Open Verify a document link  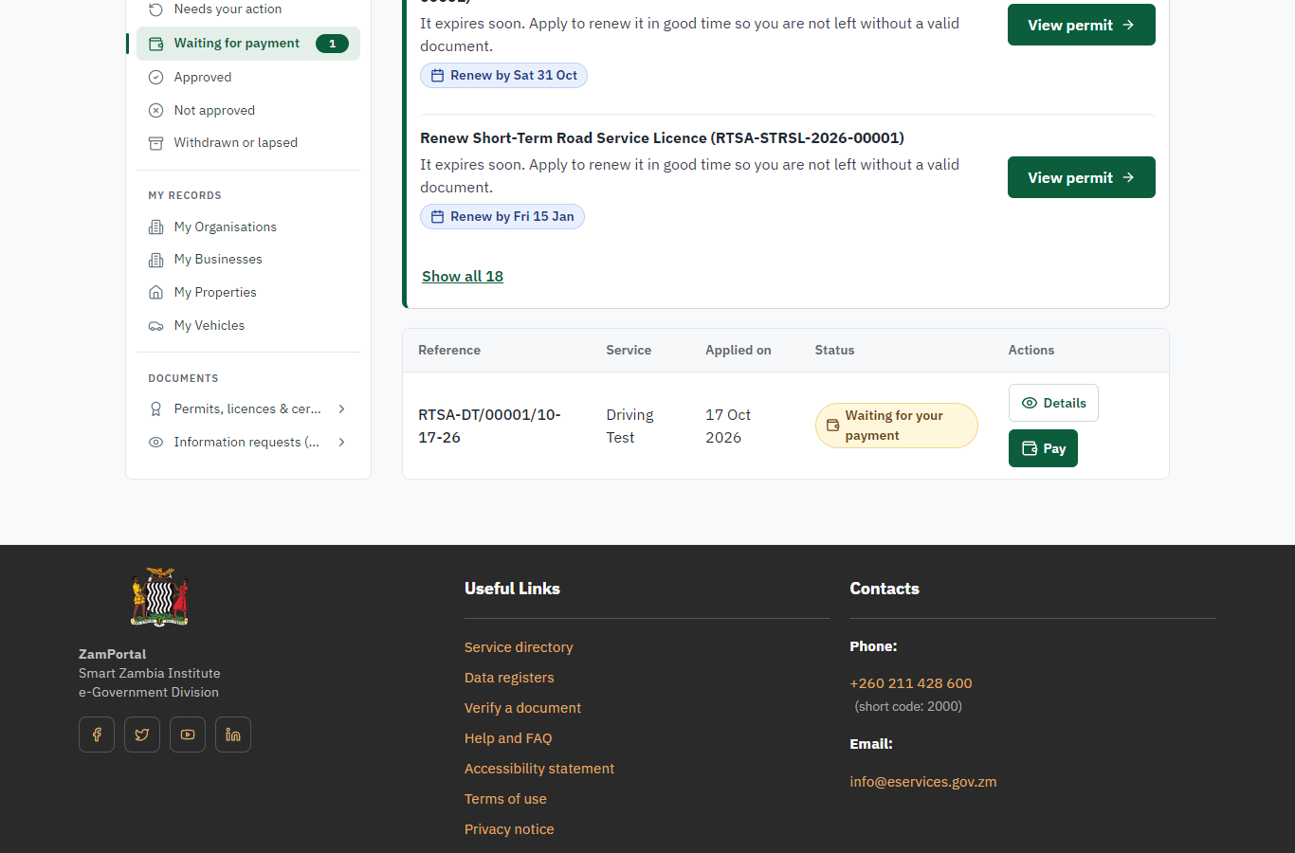tap(522, 708)
